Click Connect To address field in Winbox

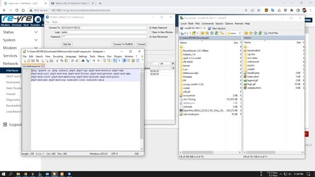click(x=104, y=28)
